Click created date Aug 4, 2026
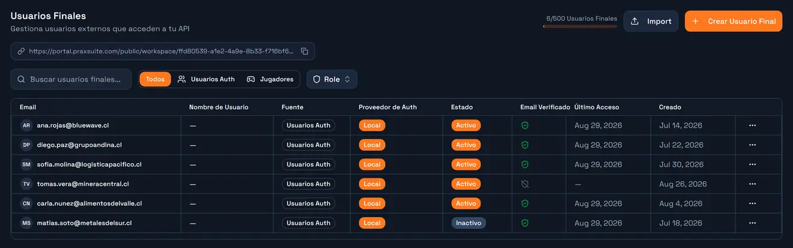 click(681, 204)
